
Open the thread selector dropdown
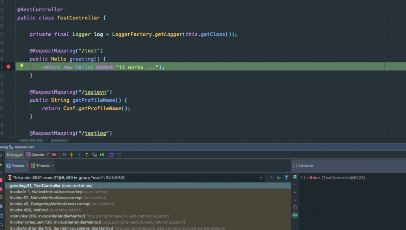pyautogui.click(x=261, y=178)
